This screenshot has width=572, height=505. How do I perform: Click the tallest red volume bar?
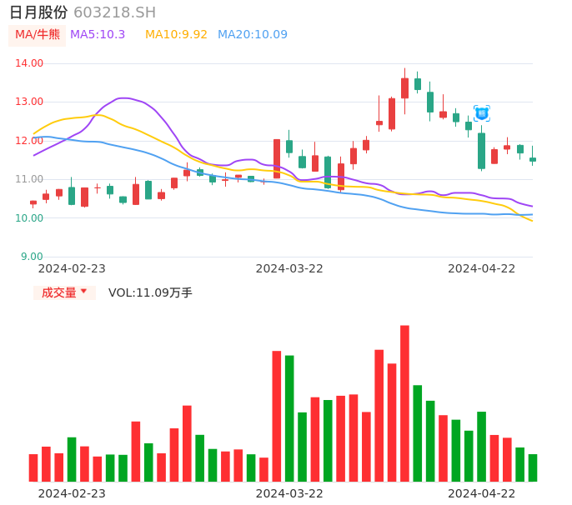tap(404, 403)
